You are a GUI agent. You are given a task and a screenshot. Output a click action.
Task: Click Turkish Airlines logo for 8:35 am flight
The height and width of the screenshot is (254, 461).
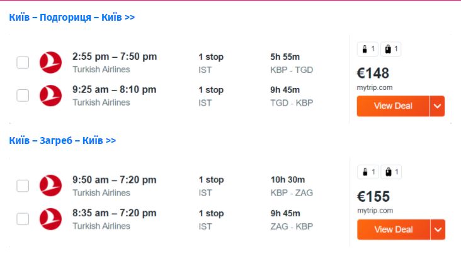[50, 219]
